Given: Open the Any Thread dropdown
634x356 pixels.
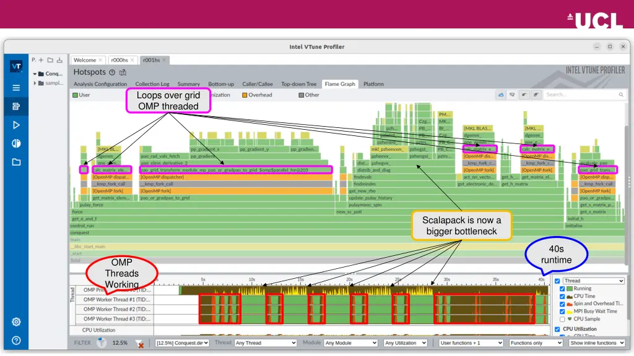Looking at the screenshot, I should click(266, 343).
